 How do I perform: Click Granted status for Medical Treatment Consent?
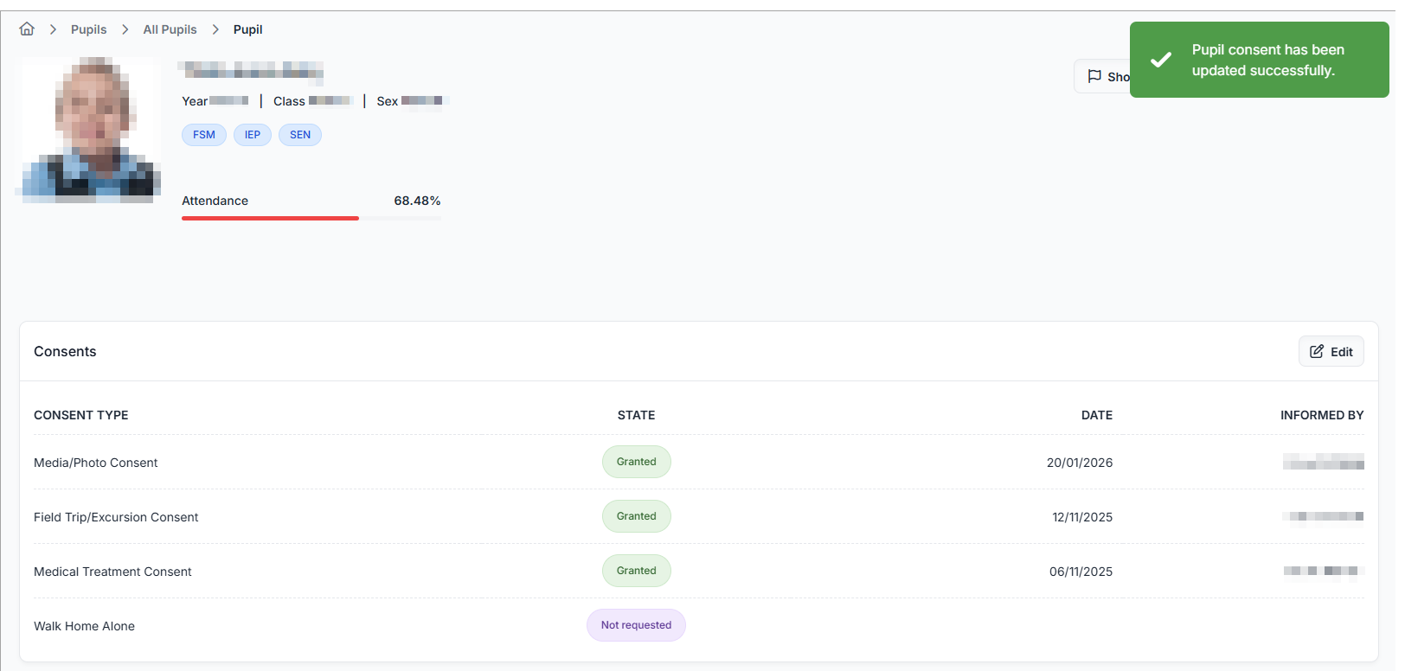[x=636, y=571]
